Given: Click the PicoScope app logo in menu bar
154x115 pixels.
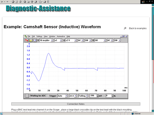Looking at the screenshot, I should tap(25, 36).
